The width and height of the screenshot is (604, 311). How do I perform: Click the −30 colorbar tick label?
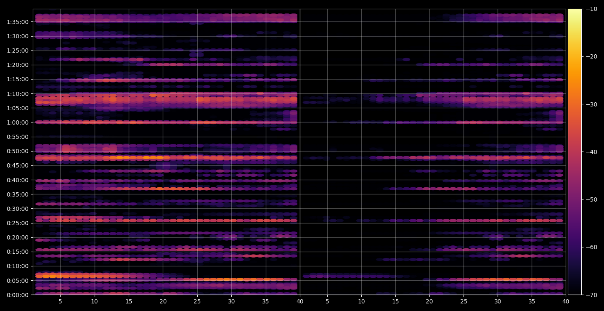tap(591, 104)
